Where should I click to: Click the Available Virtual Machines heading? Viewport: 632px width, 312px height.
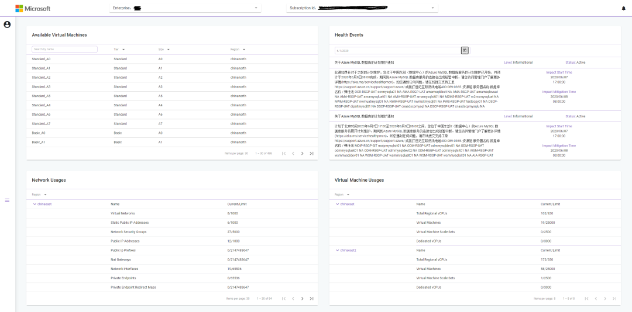59,35
